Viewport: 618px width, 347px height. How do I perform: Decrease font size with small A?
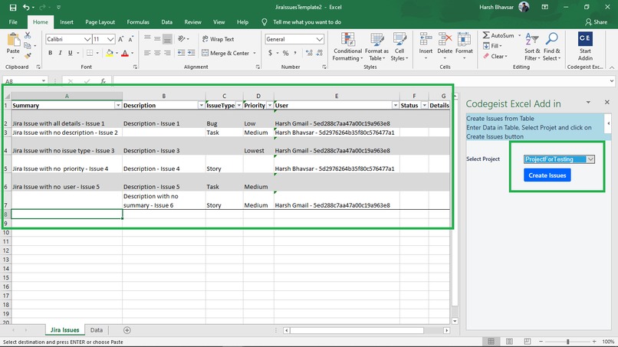click(x=131, y=39)
